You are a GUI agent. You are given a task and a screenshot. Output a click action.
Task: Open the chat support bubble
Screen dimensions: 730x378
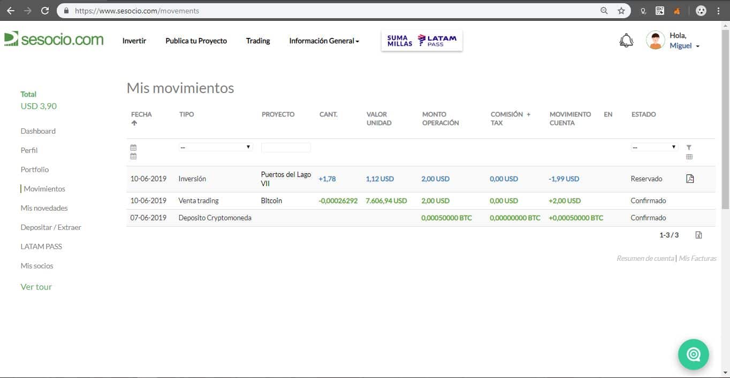pyautogui.click(x=693, y=354)
